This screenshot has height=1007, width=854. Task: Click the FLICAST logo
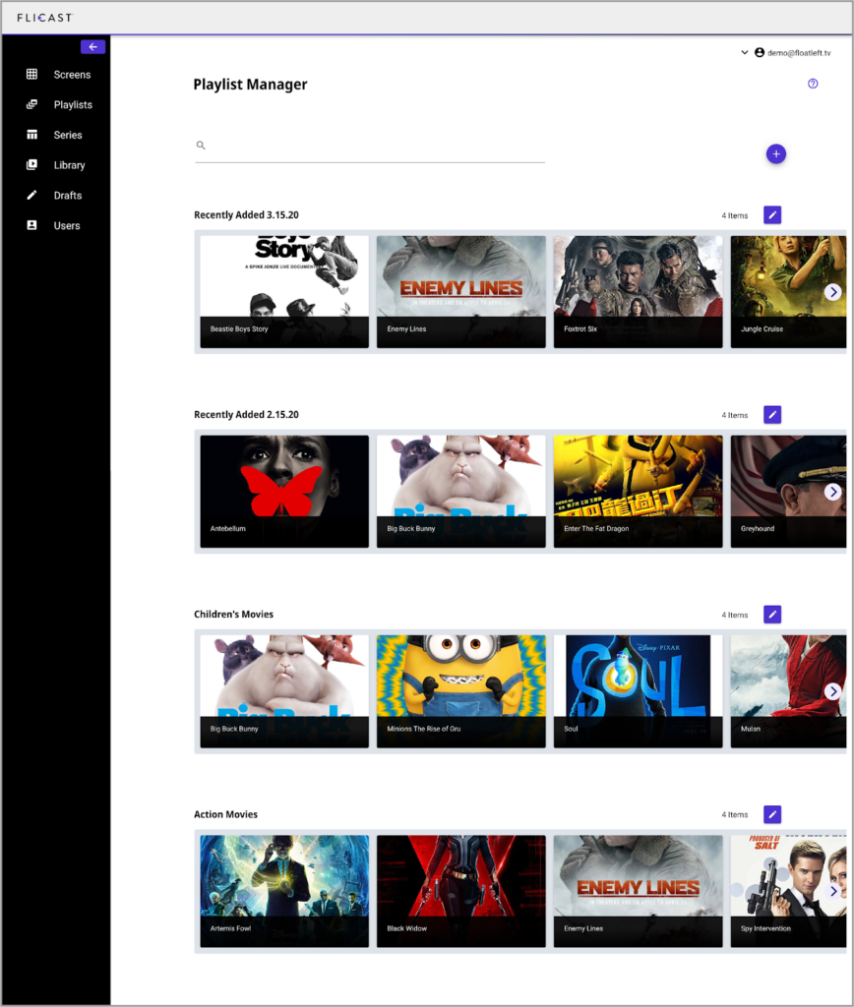44,18
